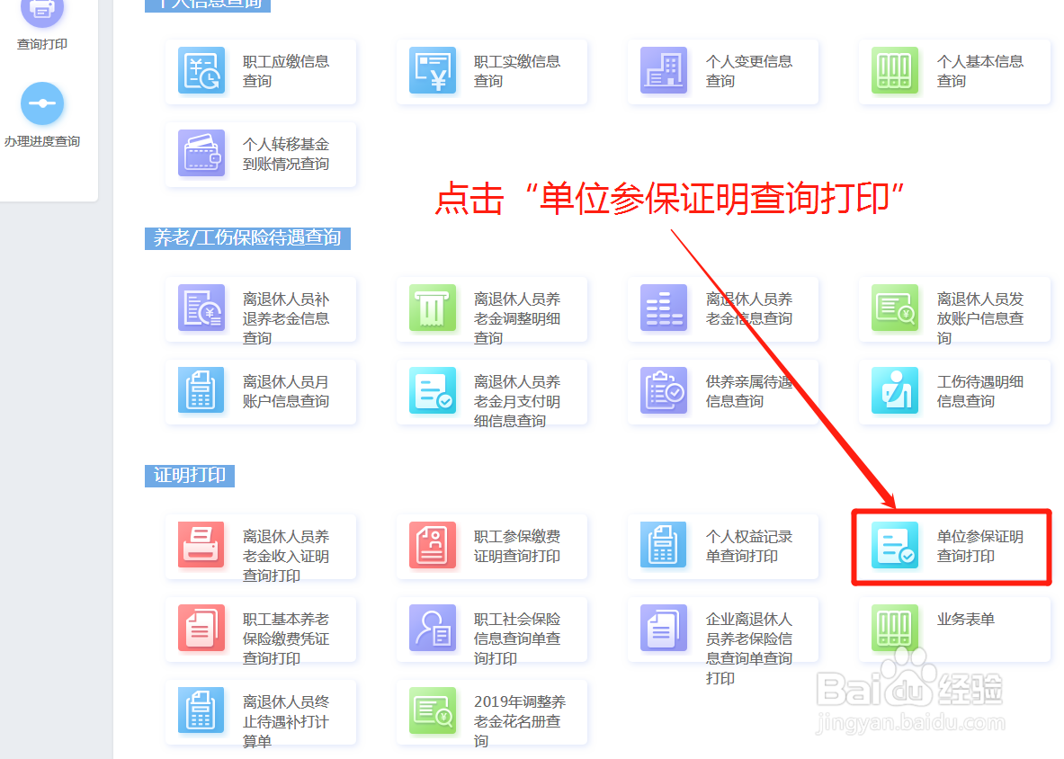Open 职工社会保险信息查询单查询打印 text

[x=517, y=638]
